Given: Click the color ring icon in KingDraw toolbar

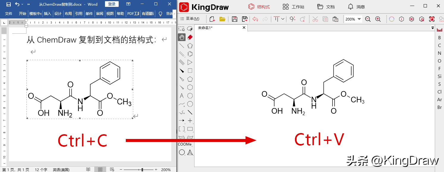Looking at the screenshot, I should tap(392, 19).
